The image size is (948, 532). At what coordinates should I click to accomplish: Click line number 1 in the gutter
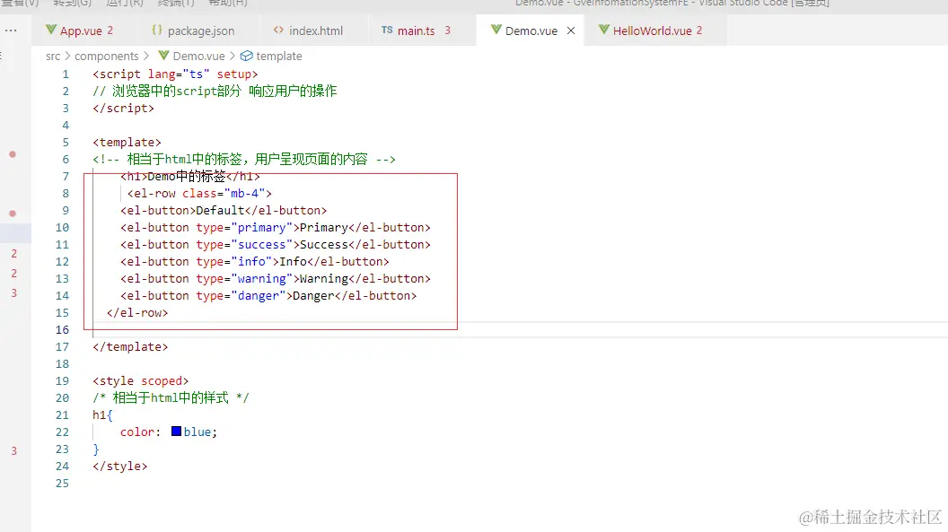coord(66,74)
